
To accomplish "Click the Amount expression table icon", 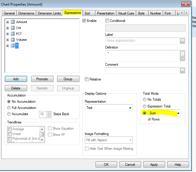I will (13, 22).
